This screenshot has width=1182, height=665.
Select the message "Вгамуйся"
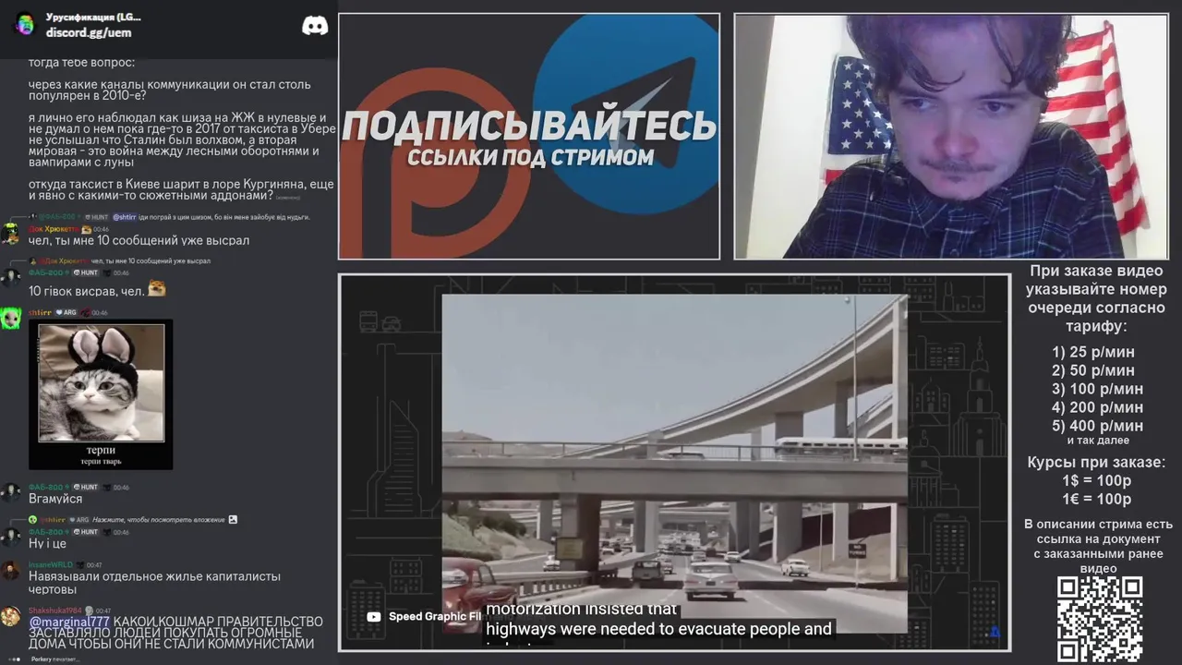(x=55, y=499)
